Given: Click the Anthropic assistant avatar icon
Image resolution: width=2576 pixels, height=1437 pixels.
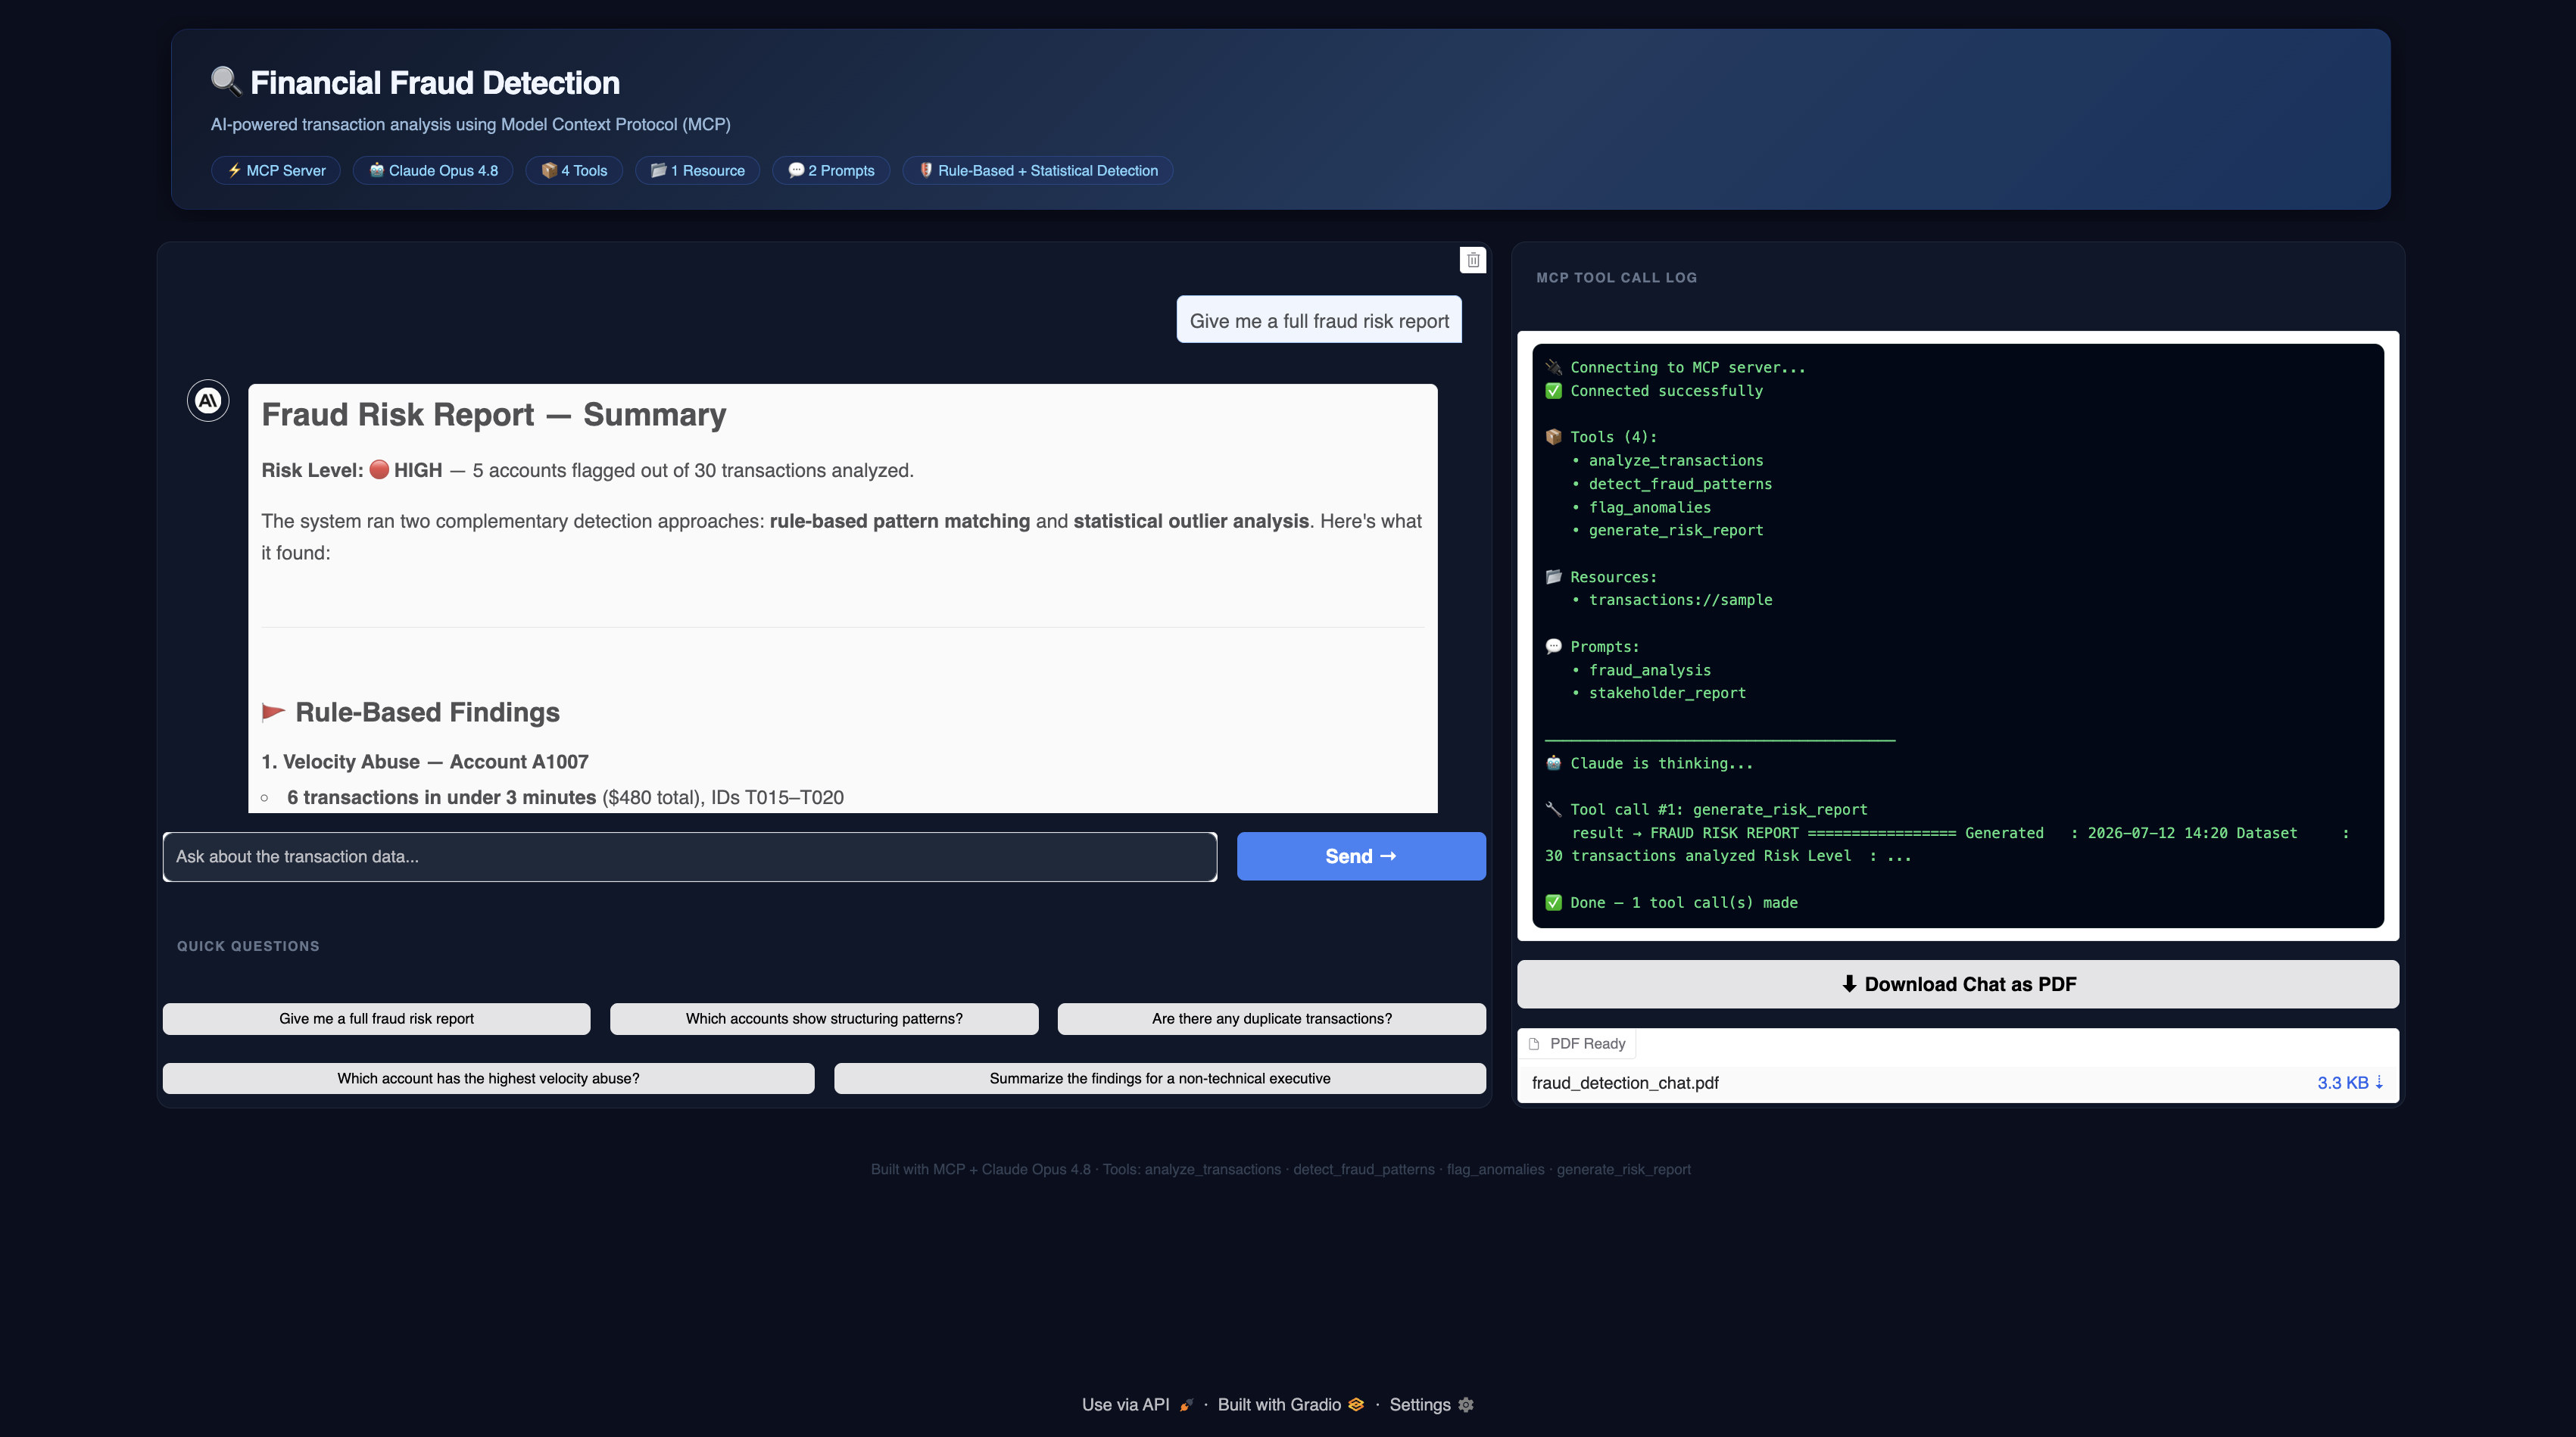Looking at the screenshot, I should [208, 401].
